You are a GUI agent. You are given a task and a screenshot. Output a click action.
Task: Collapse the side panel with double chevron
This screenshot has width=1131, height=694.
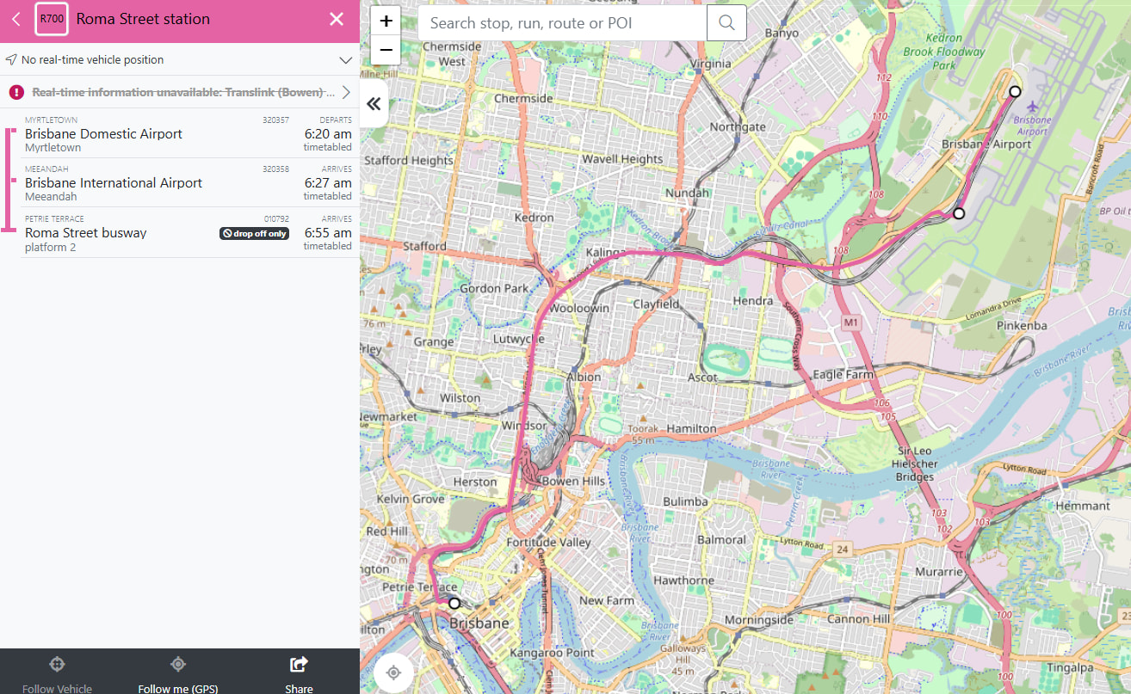[374, 104]
